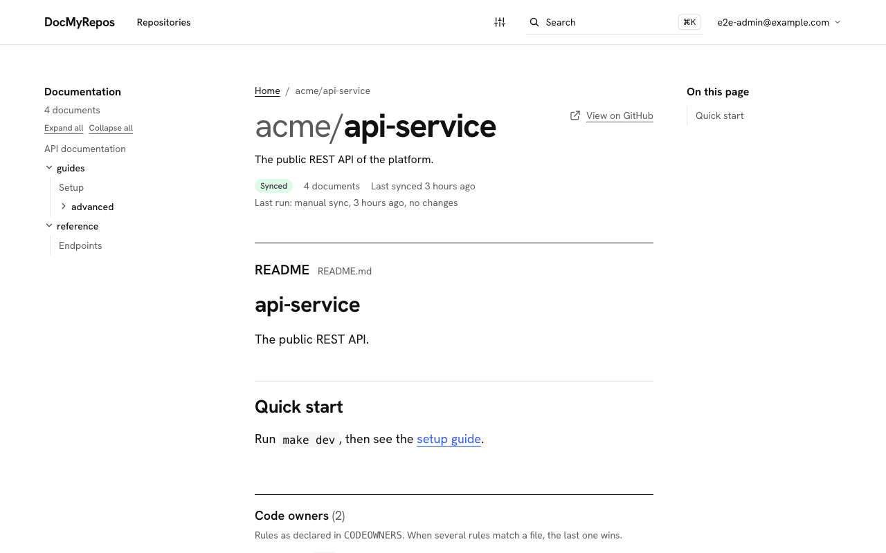
Task: Collapse the reference folder chevron
Action: pos(49,226)
